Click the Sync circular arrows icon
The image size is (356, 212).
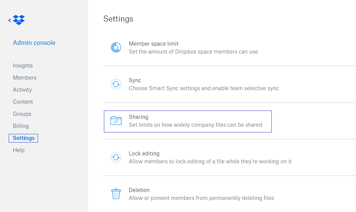click(x=116, y=84)
